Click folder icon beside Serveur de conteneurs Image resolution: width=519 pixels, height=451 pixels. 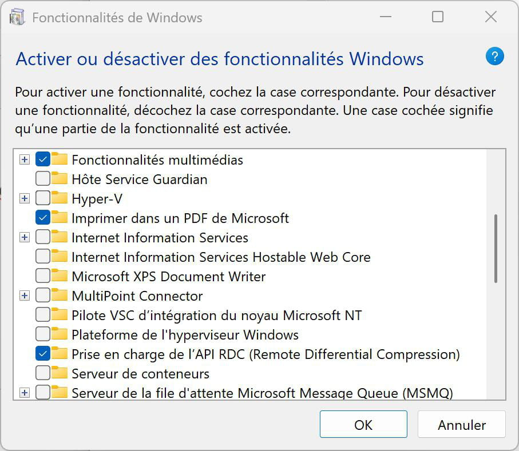pyautogui.click(x=60, y=373)
